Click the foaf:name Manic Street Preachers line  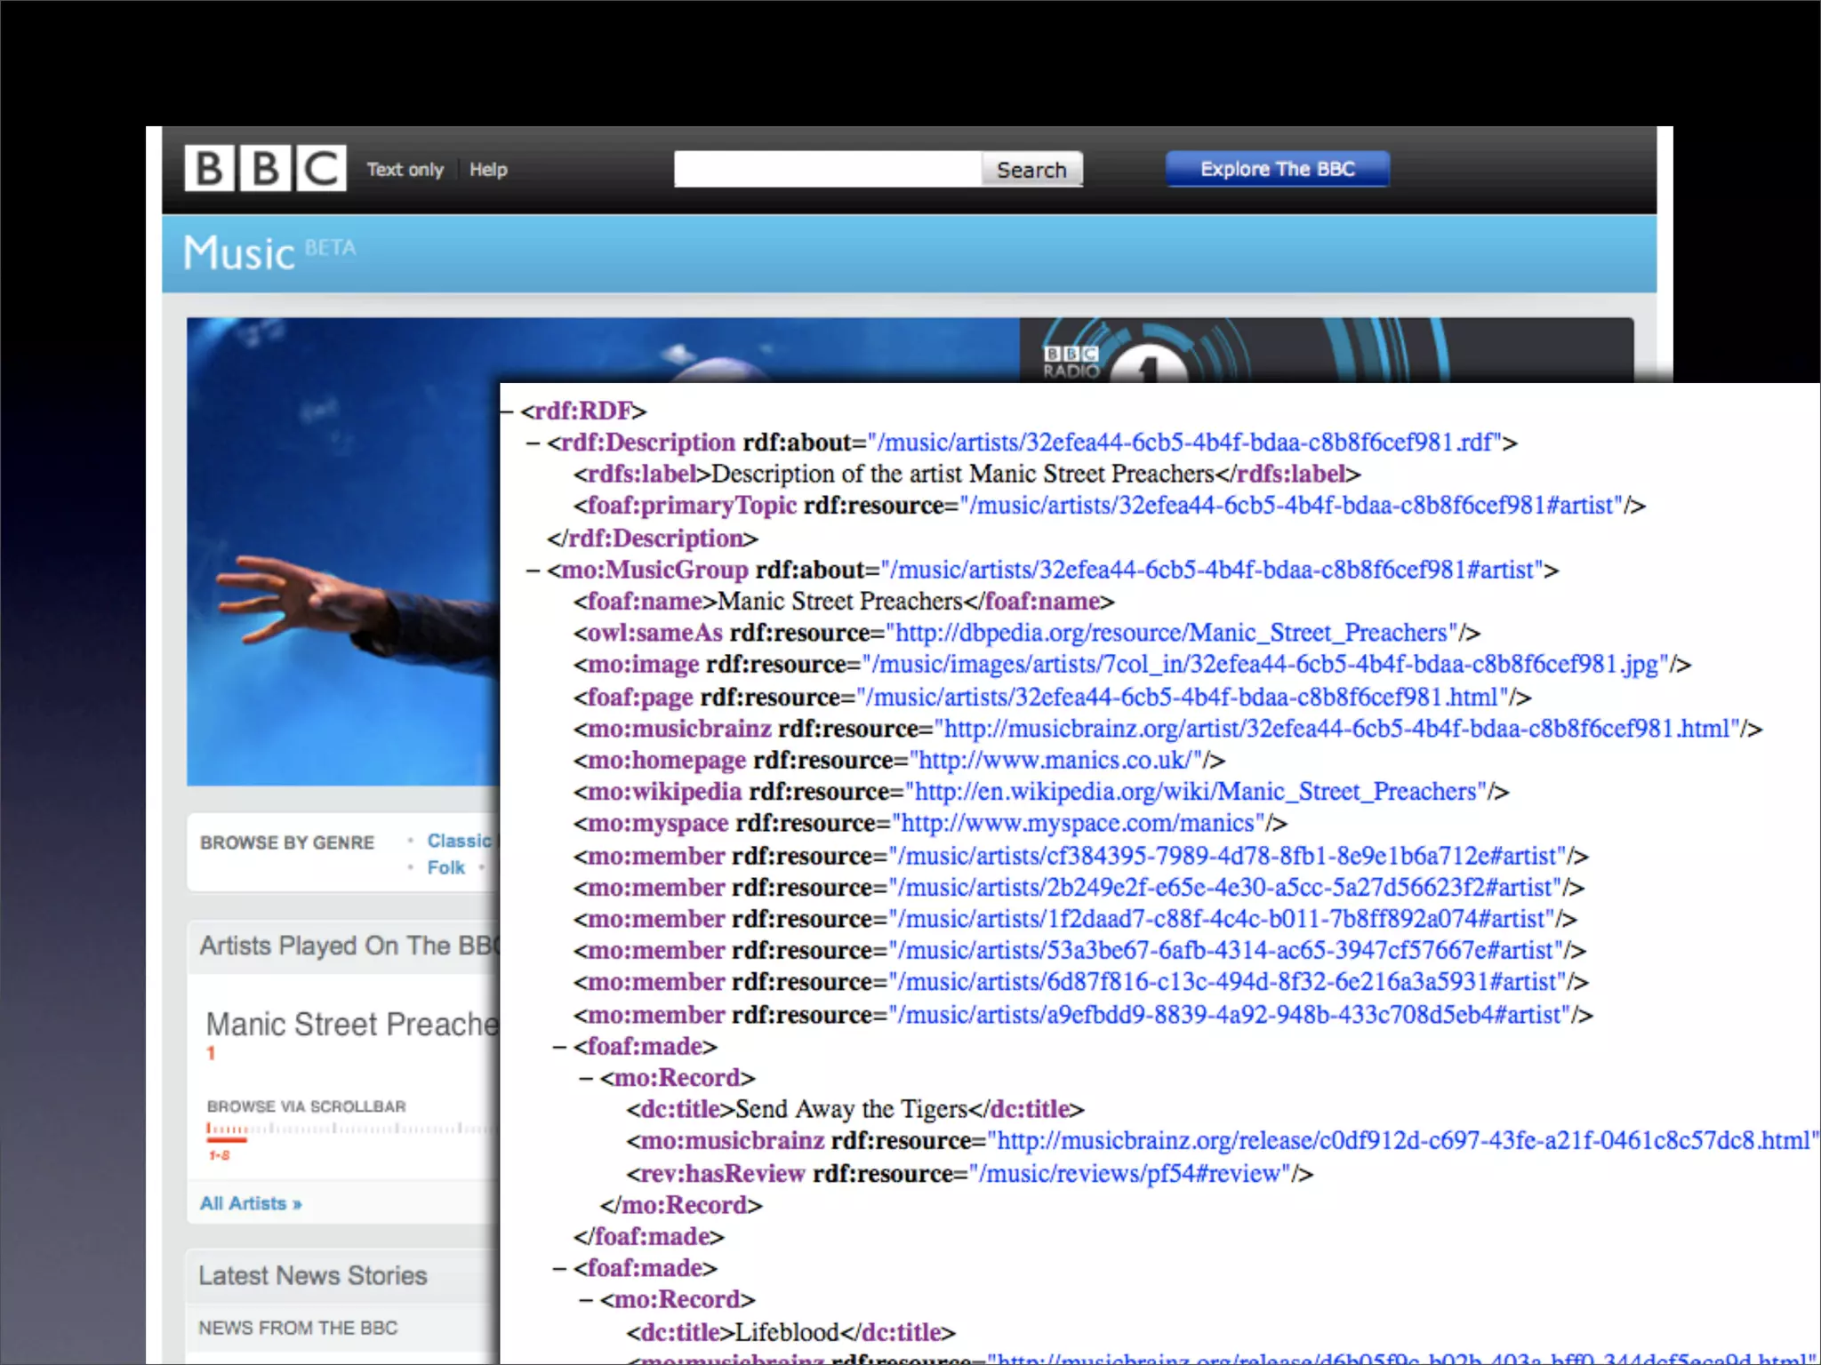[x=844, y=602]
